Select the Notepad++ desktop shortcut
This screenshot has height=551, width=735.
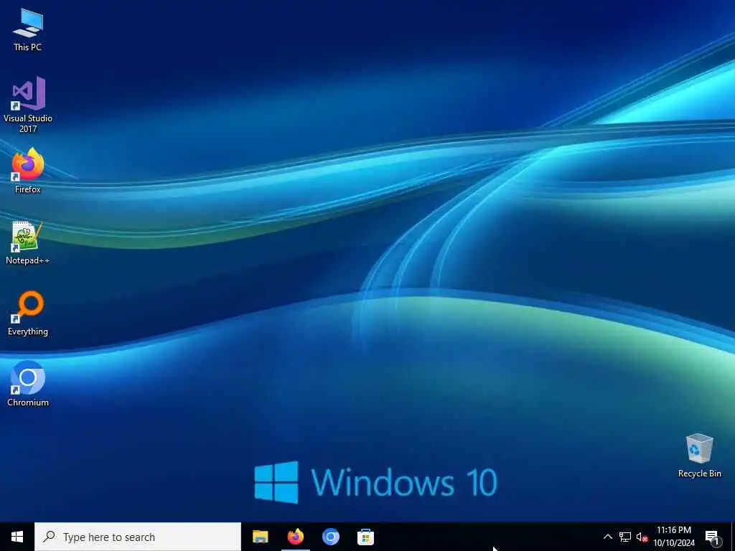[x=28, y=242]
